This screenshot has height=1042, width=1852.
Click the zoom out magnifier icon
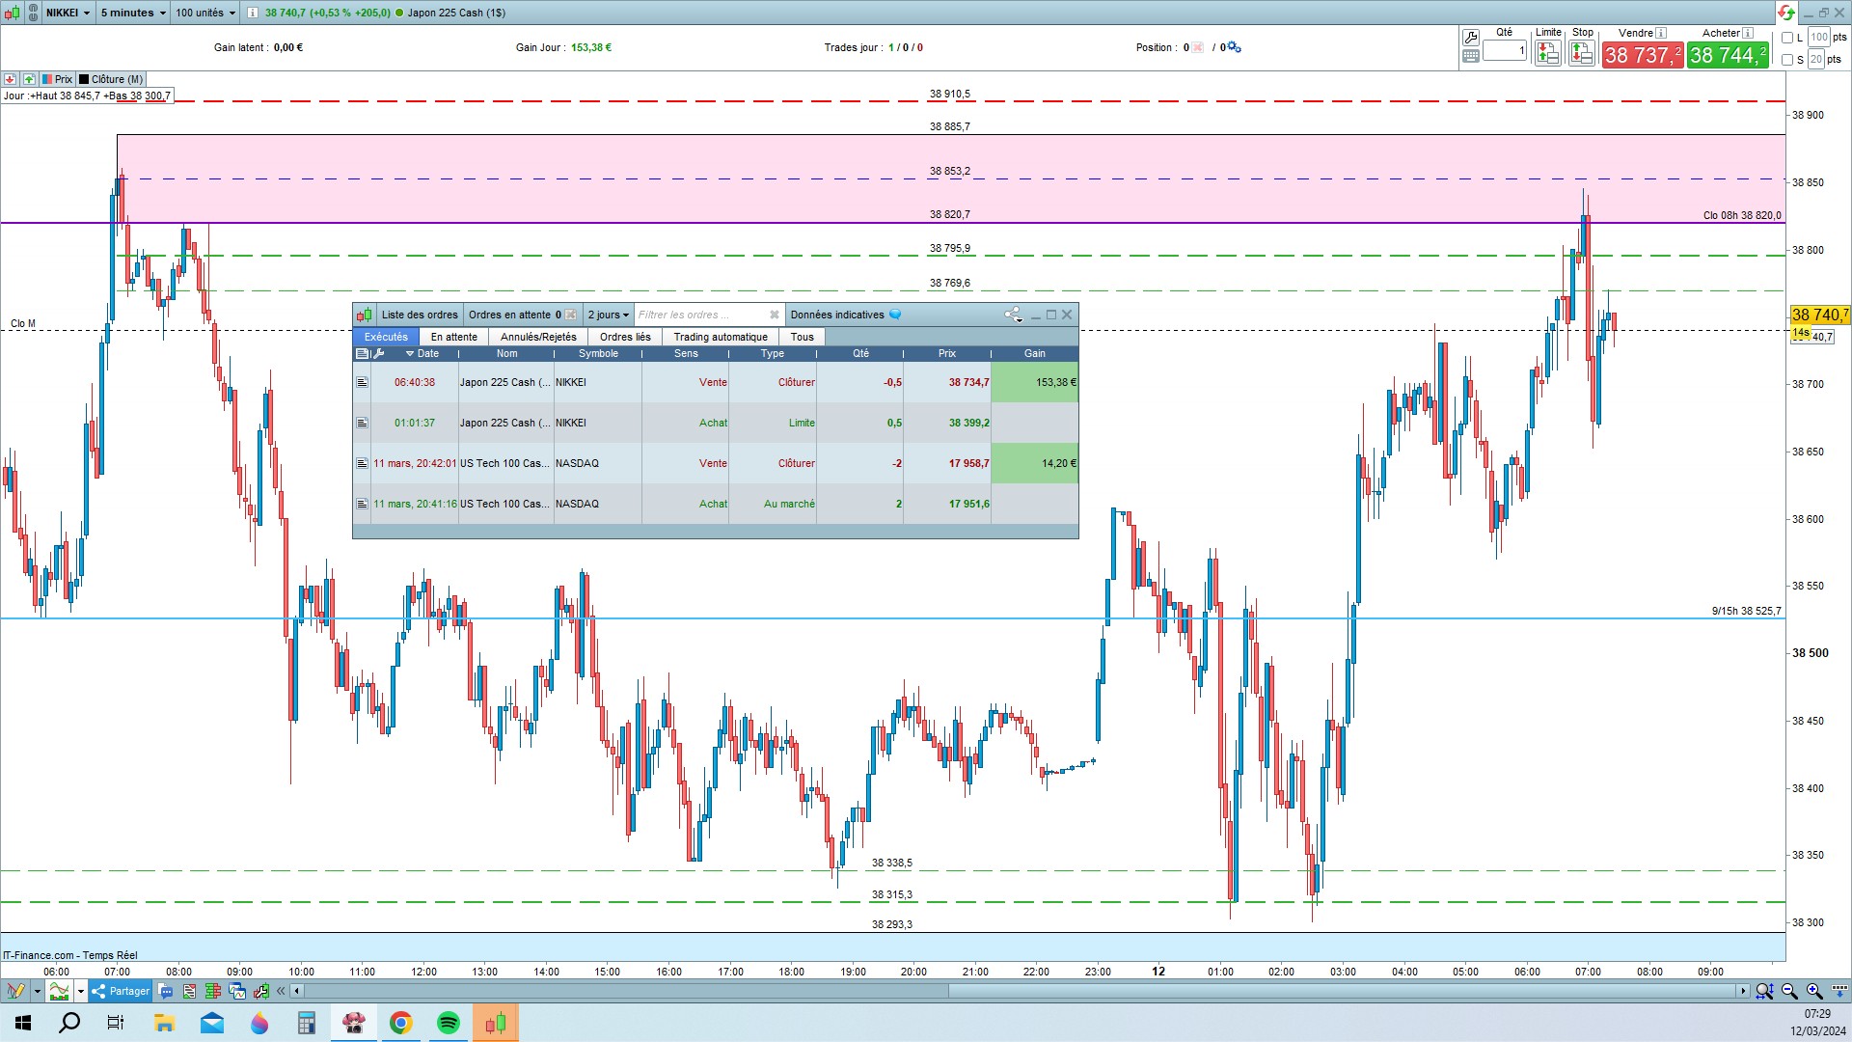[1789, 991]
